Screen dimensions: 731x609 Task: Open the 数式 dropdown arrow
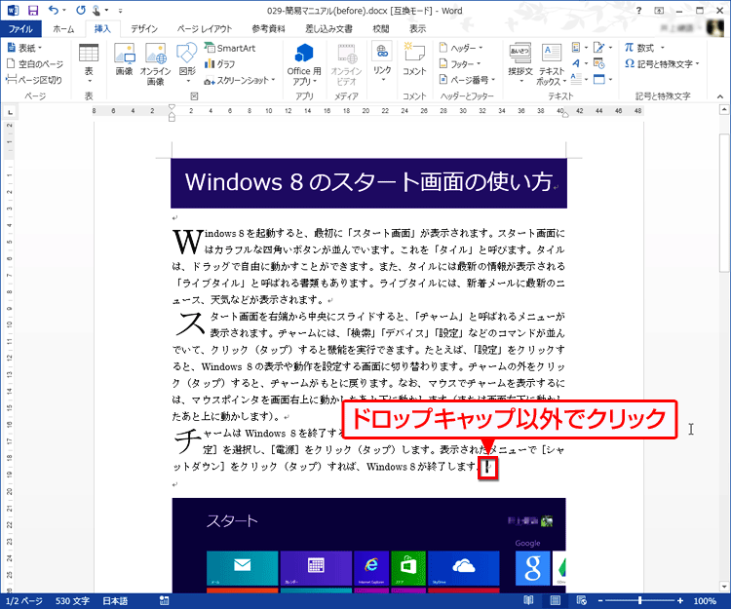point(662,48)
